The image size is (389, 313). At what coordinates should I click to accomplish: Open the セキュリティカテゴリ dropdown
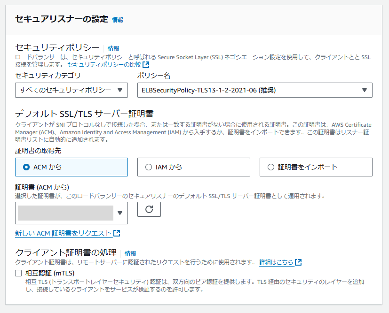[71, 90]
